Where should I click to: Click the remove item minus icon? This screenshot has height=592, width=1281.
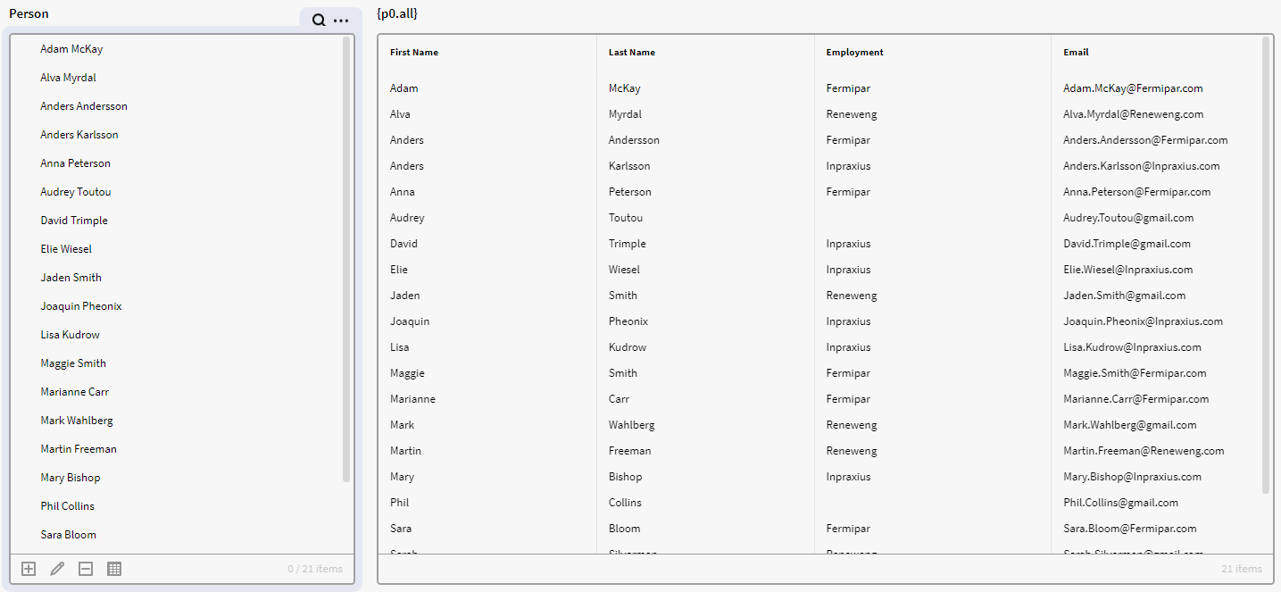(86, 569)
